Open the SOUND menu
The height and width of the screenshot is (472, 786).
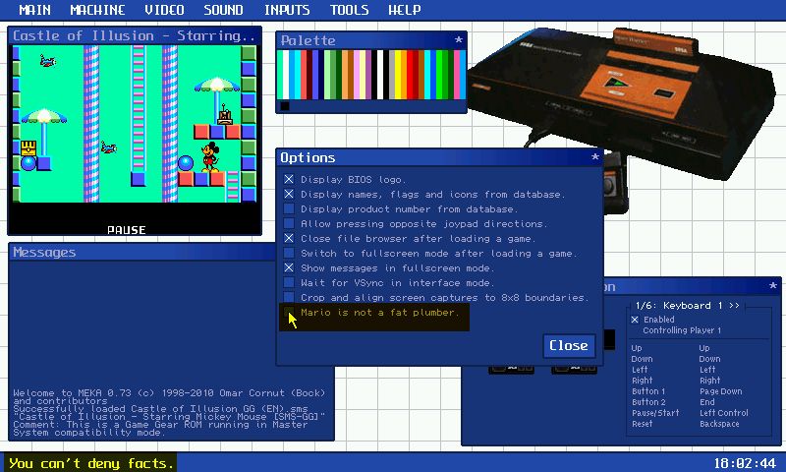[224, 10]
